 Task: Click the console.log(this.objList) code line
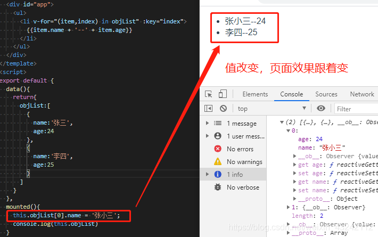[55, 224]
